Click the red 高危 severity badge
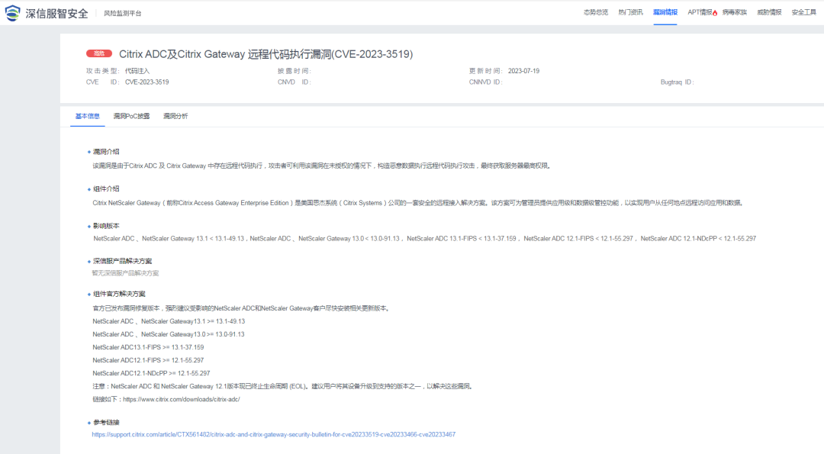Screen dimensions: 824x454 (98, 53)
